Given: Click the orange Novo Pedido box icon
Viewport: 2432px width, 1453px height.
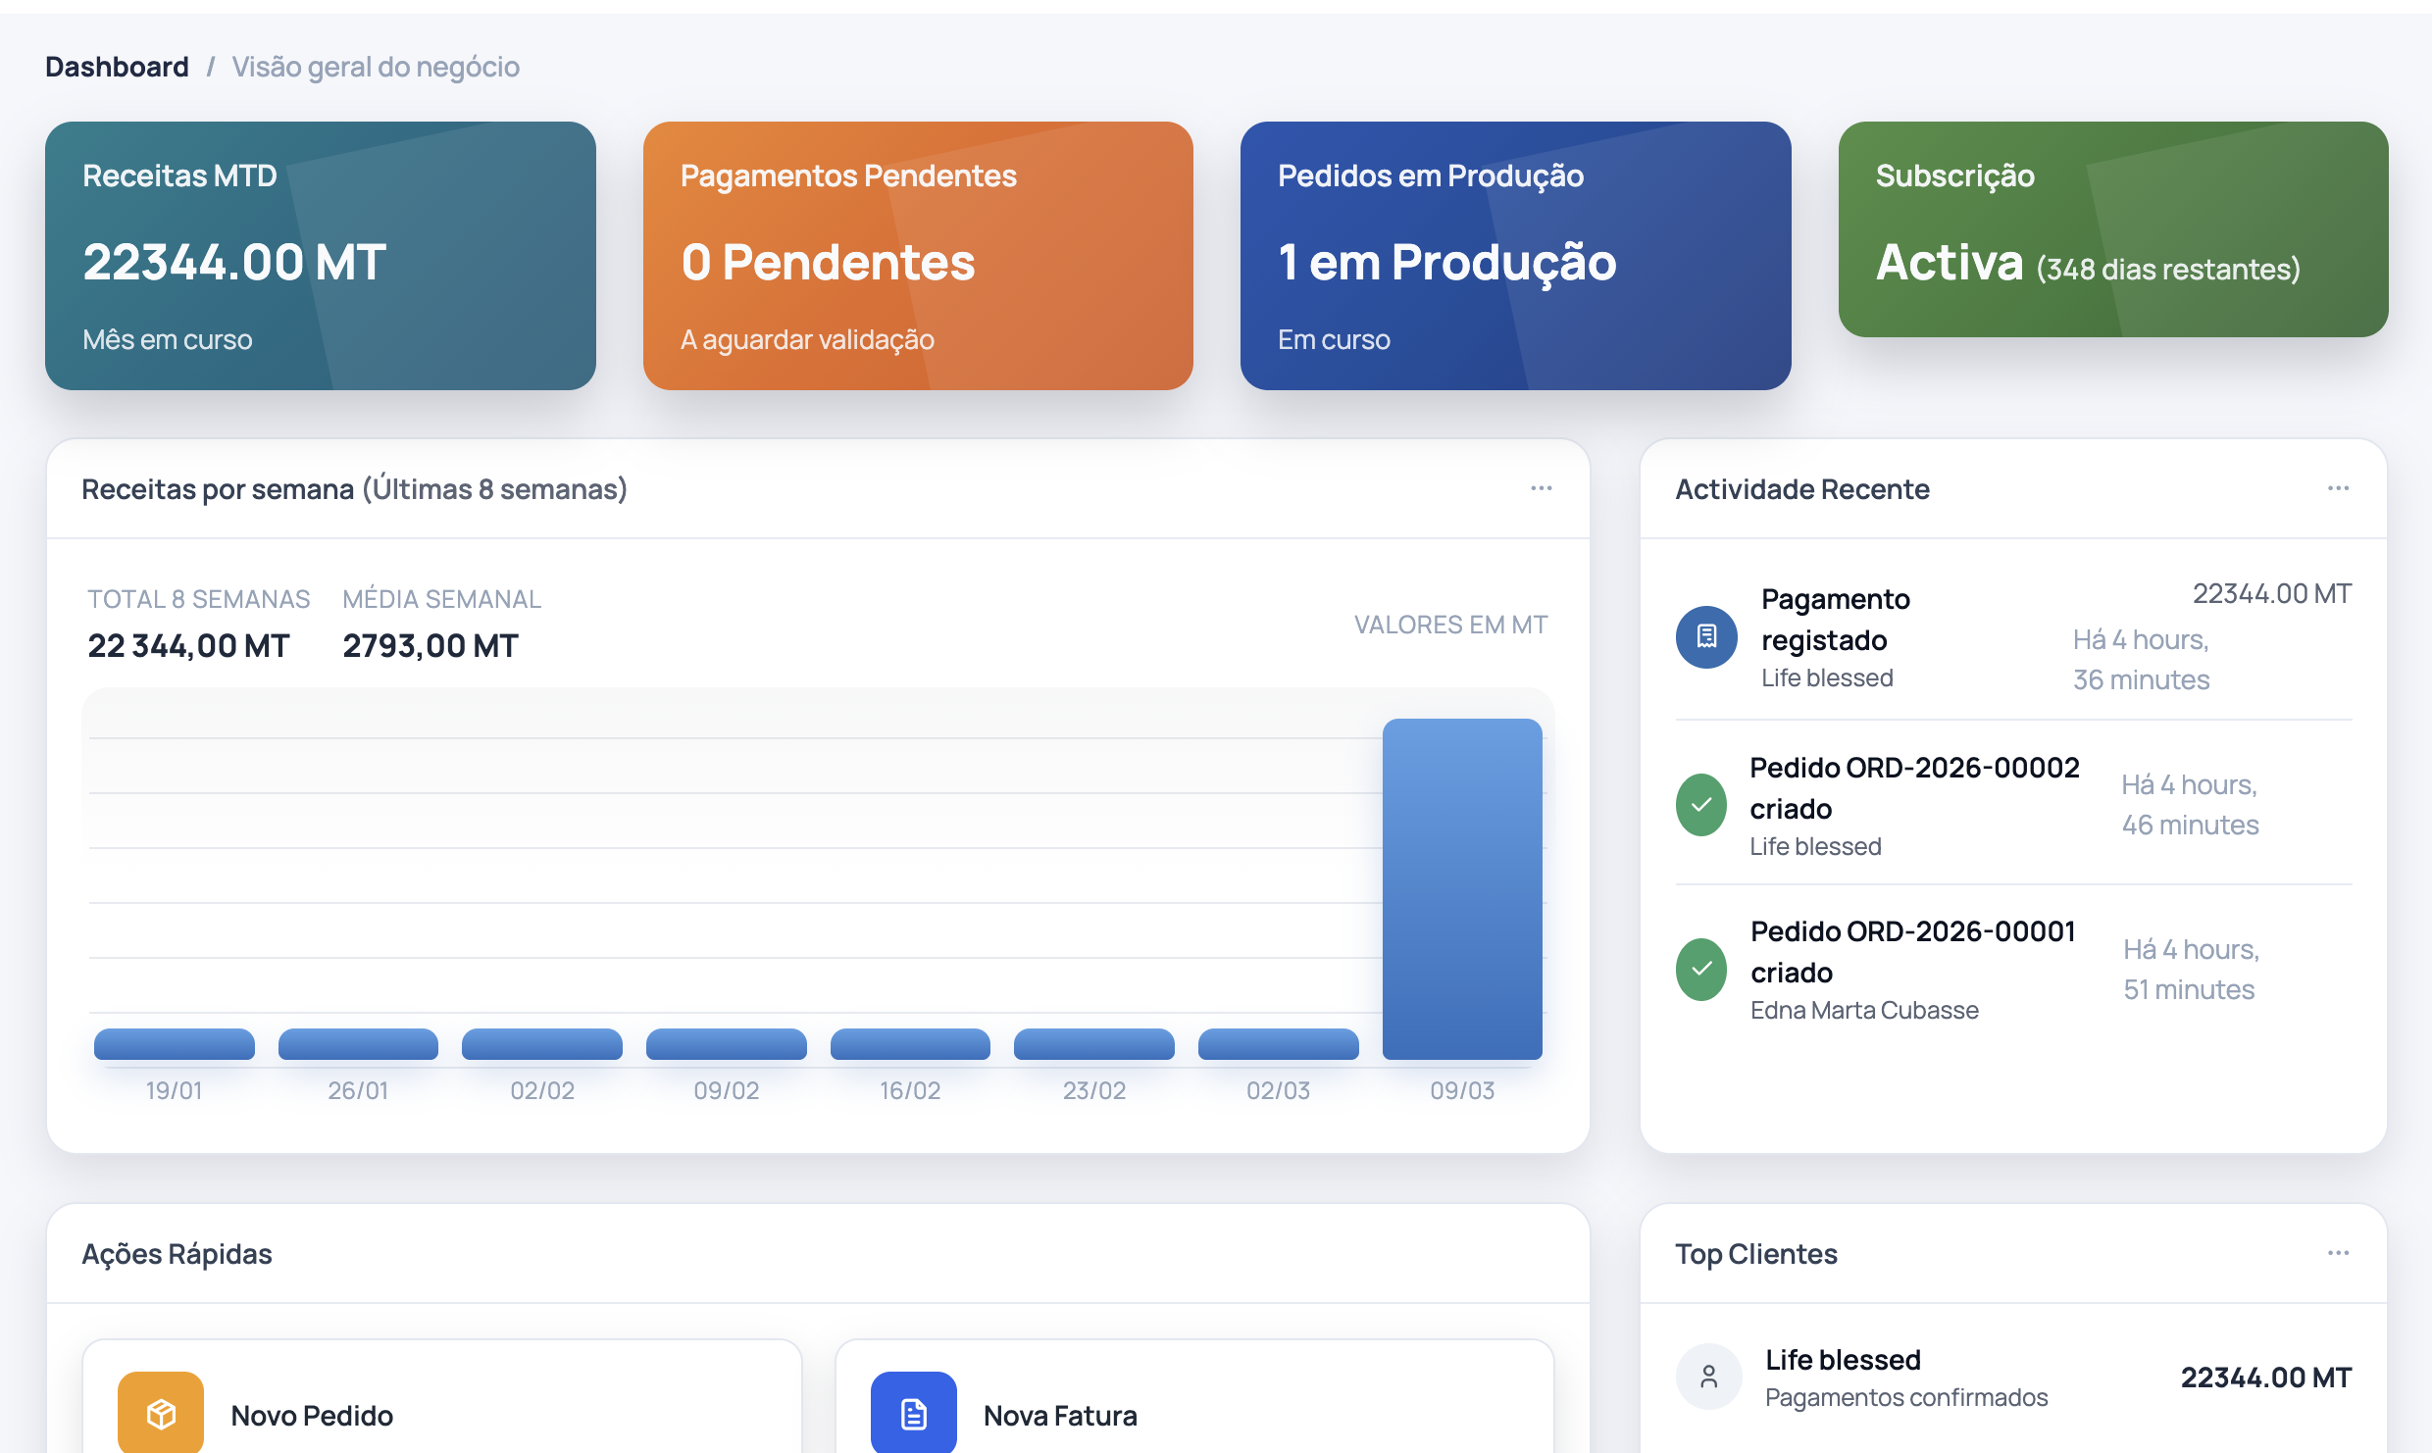Looking at the screenshot, I should pyautogui.click(x=161, y=1413).
